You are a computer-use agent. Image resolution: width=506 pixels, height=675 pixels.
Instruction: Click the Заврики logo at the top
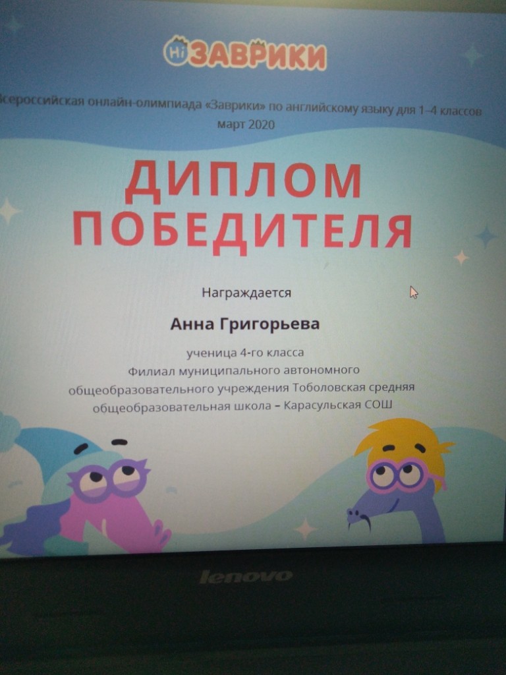(245, 55)
